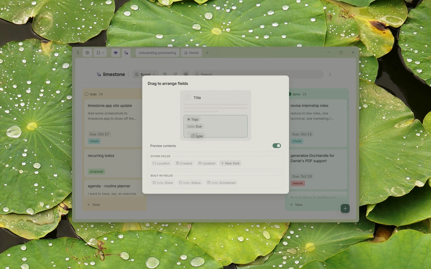431x269 pixels.
Task: Switch to the Home tab
Action: point(191,53)
